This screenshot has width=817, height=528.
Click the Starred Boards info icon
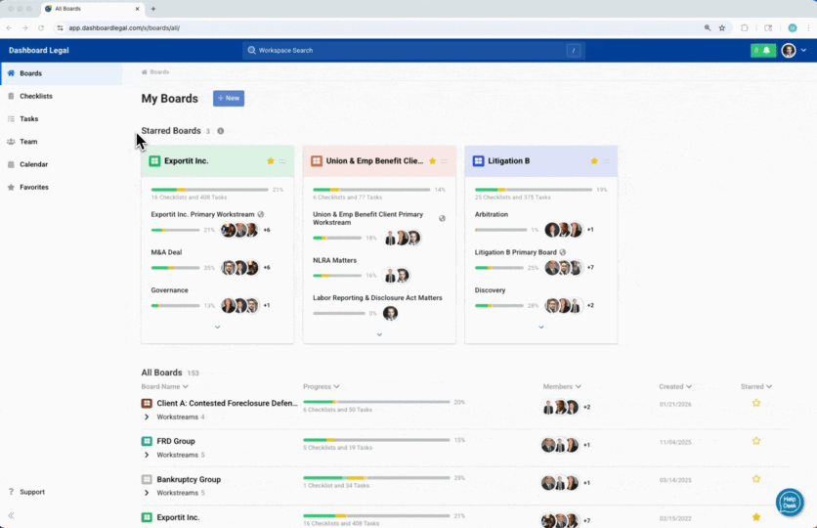point(221,131)
